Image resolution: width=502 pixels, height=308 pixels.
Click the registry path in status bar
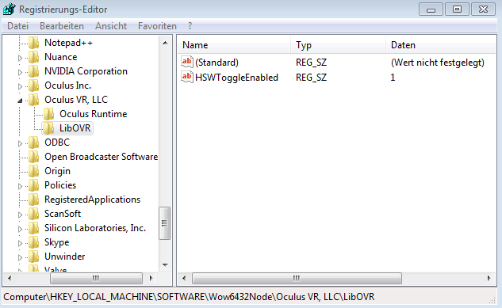pyautogui.click(x=189, y=297)
